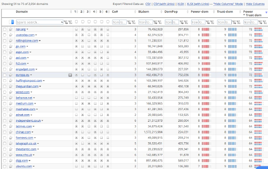This screenshot has height=169, width=268.
Task: Star the engadget.com row
Action: [x=11, y=69]
